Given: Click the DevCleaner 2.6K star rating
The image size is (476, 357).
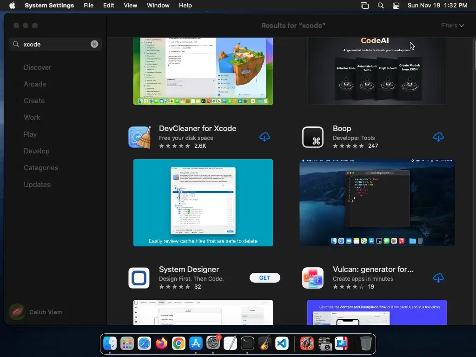Looking at the screenshot, I should pyautogui.click(x=182, y=146).
